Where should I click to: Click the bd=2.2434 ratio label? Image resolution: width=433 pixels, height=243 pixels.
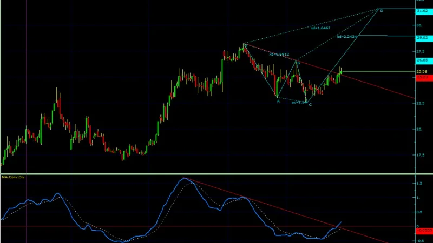pyautogui.click(x=347, y=36)
